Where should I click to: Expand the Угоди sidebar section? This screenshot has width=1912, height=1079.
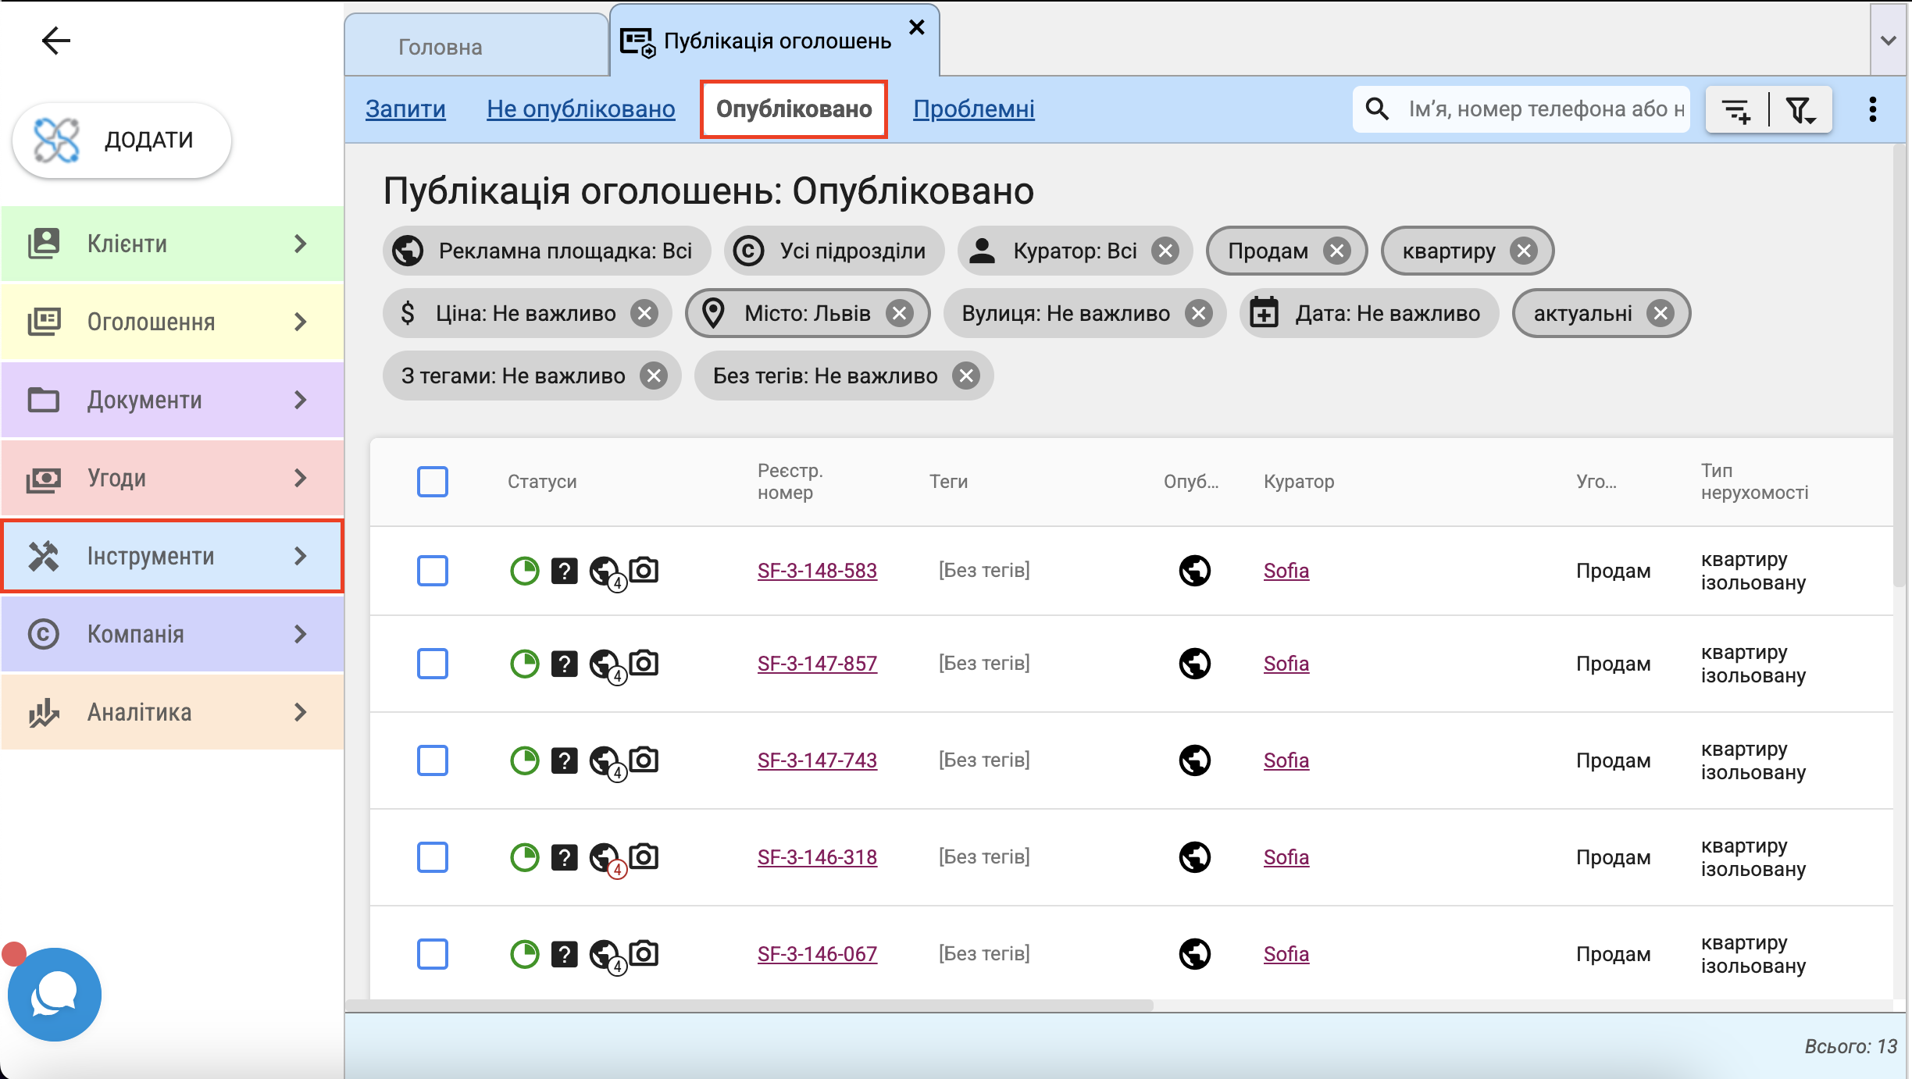[x=172, y=478]
